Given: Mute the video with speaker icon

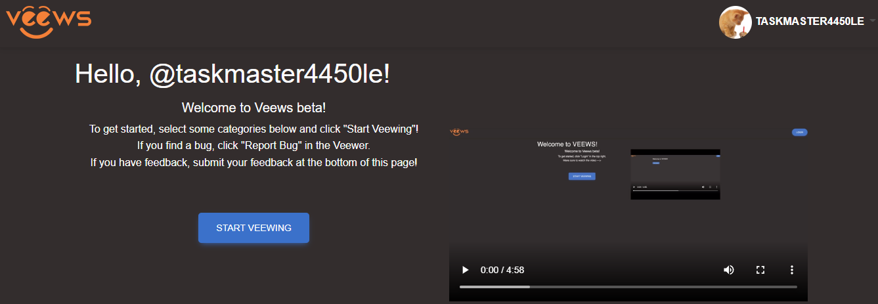Looking at the screenshot, I should click(729, 270).
